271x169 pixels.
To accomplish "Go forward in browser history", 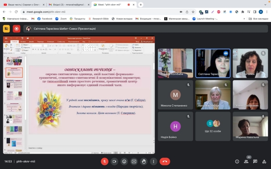I will (10, 12).
